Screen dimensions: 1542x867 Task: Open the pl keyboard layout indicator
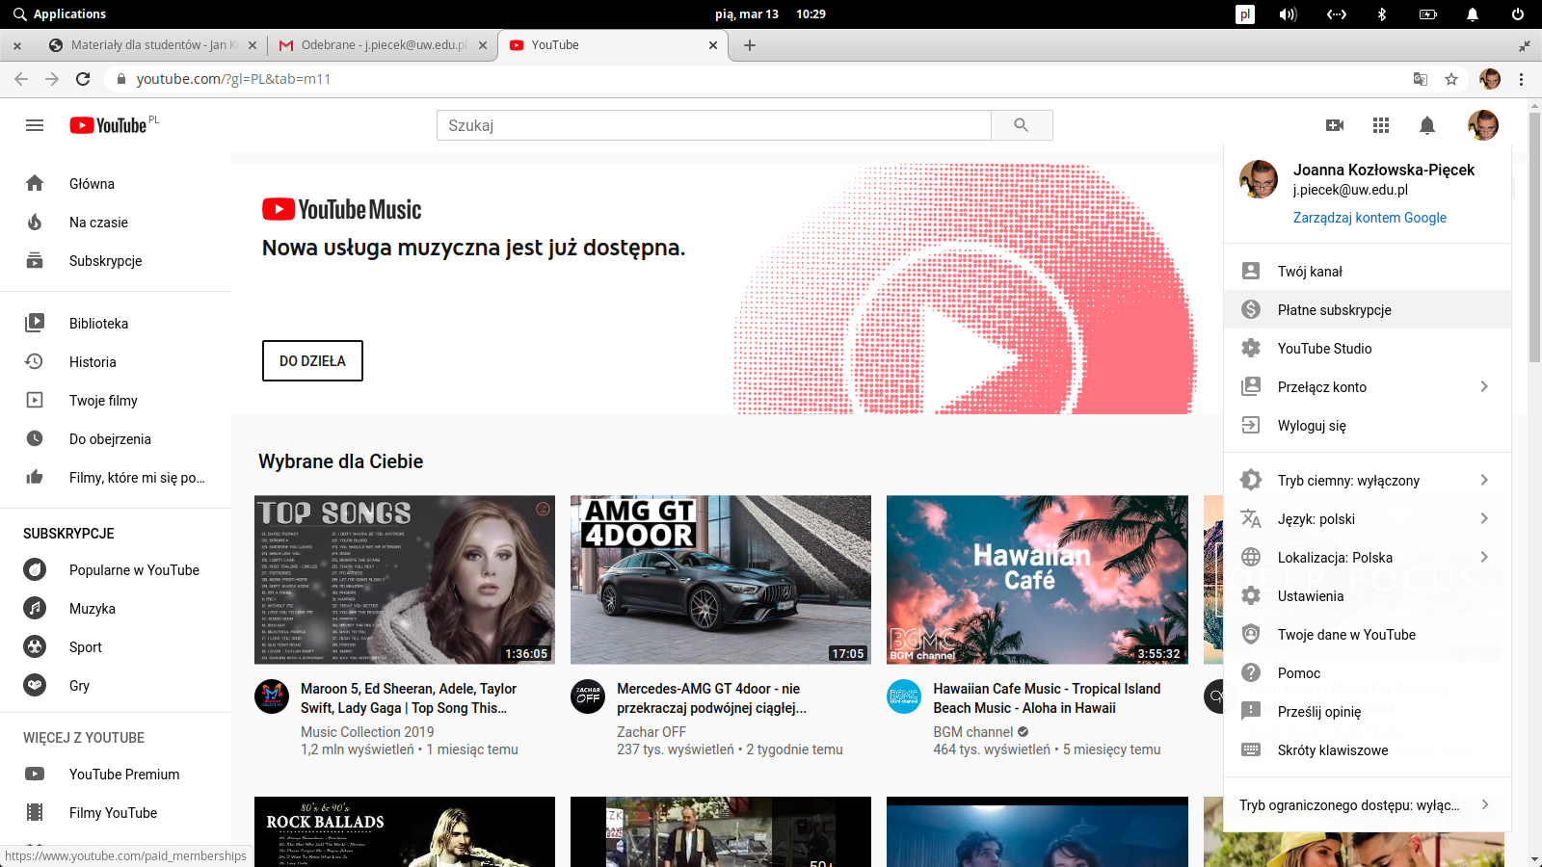coord(1245,13)
